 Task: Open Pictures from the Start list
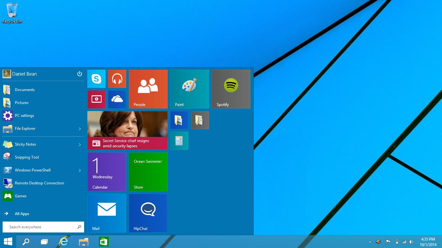43,103
